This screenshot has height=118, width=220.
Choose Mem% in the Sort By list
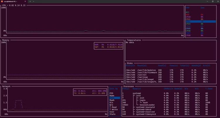[x=112, y=100]
